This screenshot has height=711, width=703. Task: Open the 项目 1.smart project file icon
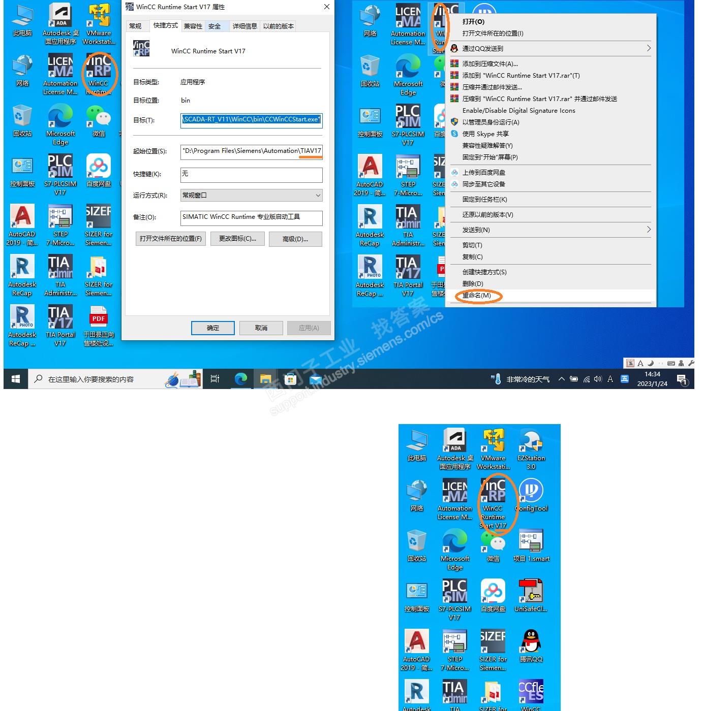(x=531, y=545)
